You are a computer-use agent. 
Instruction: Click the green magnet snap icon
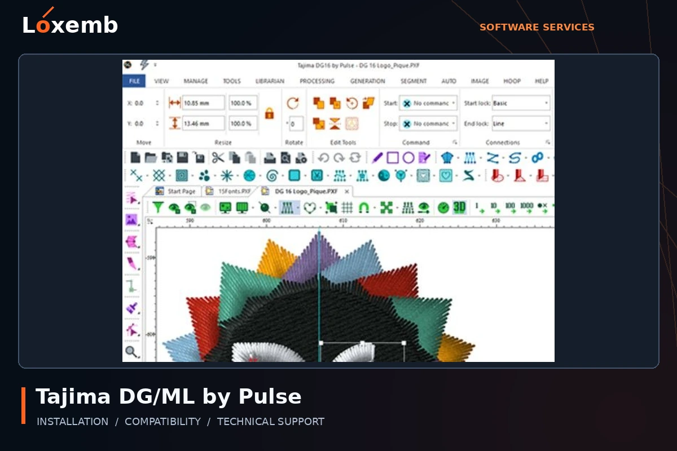364,207
